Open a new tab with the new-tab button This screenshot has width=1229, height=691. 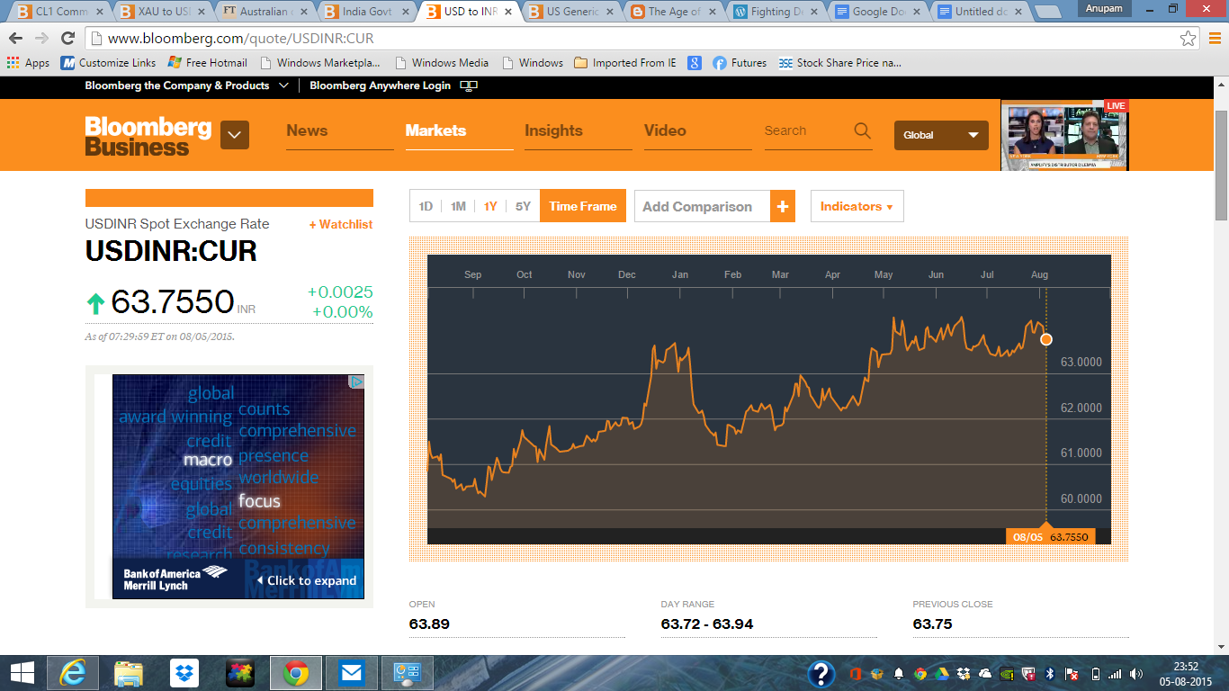point(1049,13)
